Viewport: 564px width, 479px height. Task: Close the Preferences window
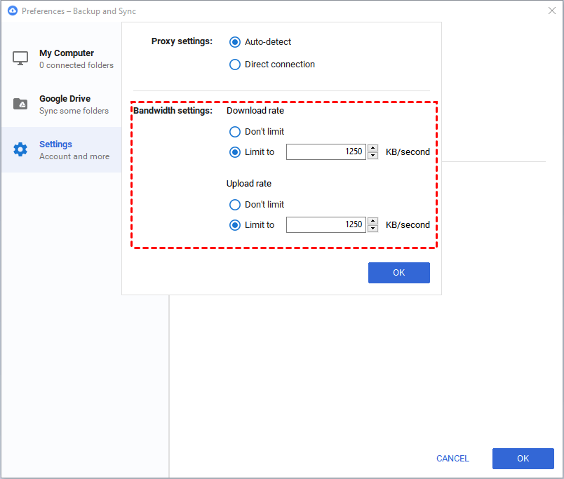point(552,11)
